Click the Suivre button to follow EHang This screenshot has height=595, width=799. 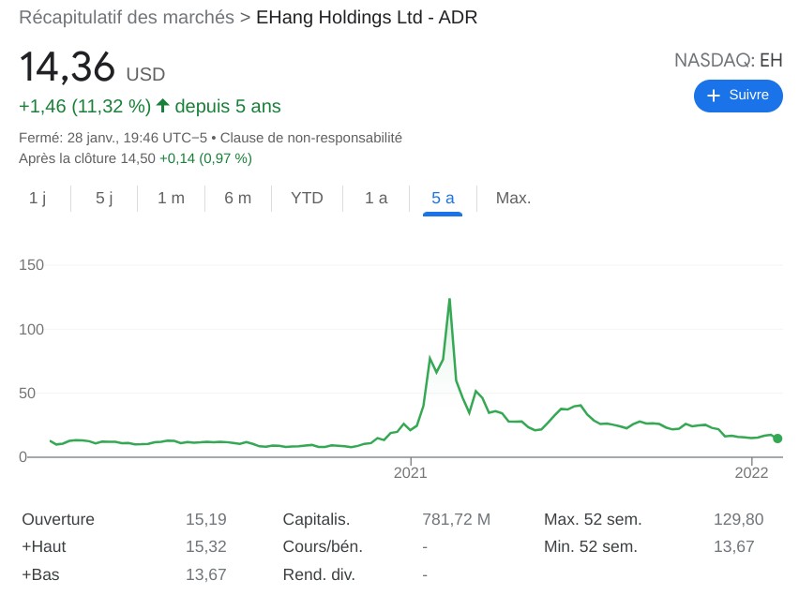pos(738,96)
